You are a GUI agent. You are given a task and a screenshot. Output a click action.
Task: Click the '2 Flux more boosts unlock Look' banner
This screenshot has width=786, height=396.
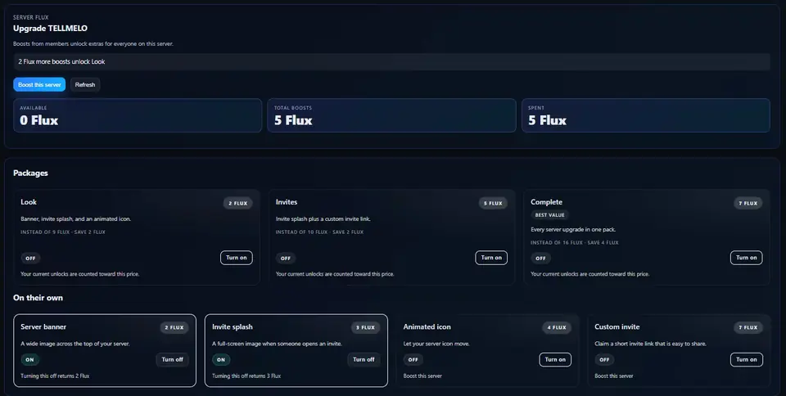click(x=391, y=61)
